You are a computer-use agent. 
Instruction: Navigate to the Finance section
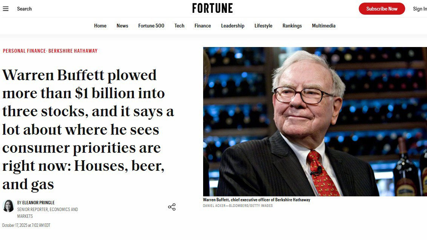click(x=203, y=26)
